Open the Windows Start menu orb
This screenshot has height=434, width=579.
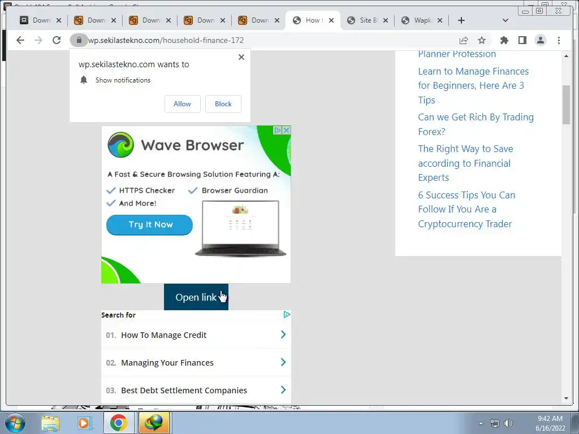[x=15, y=423]
